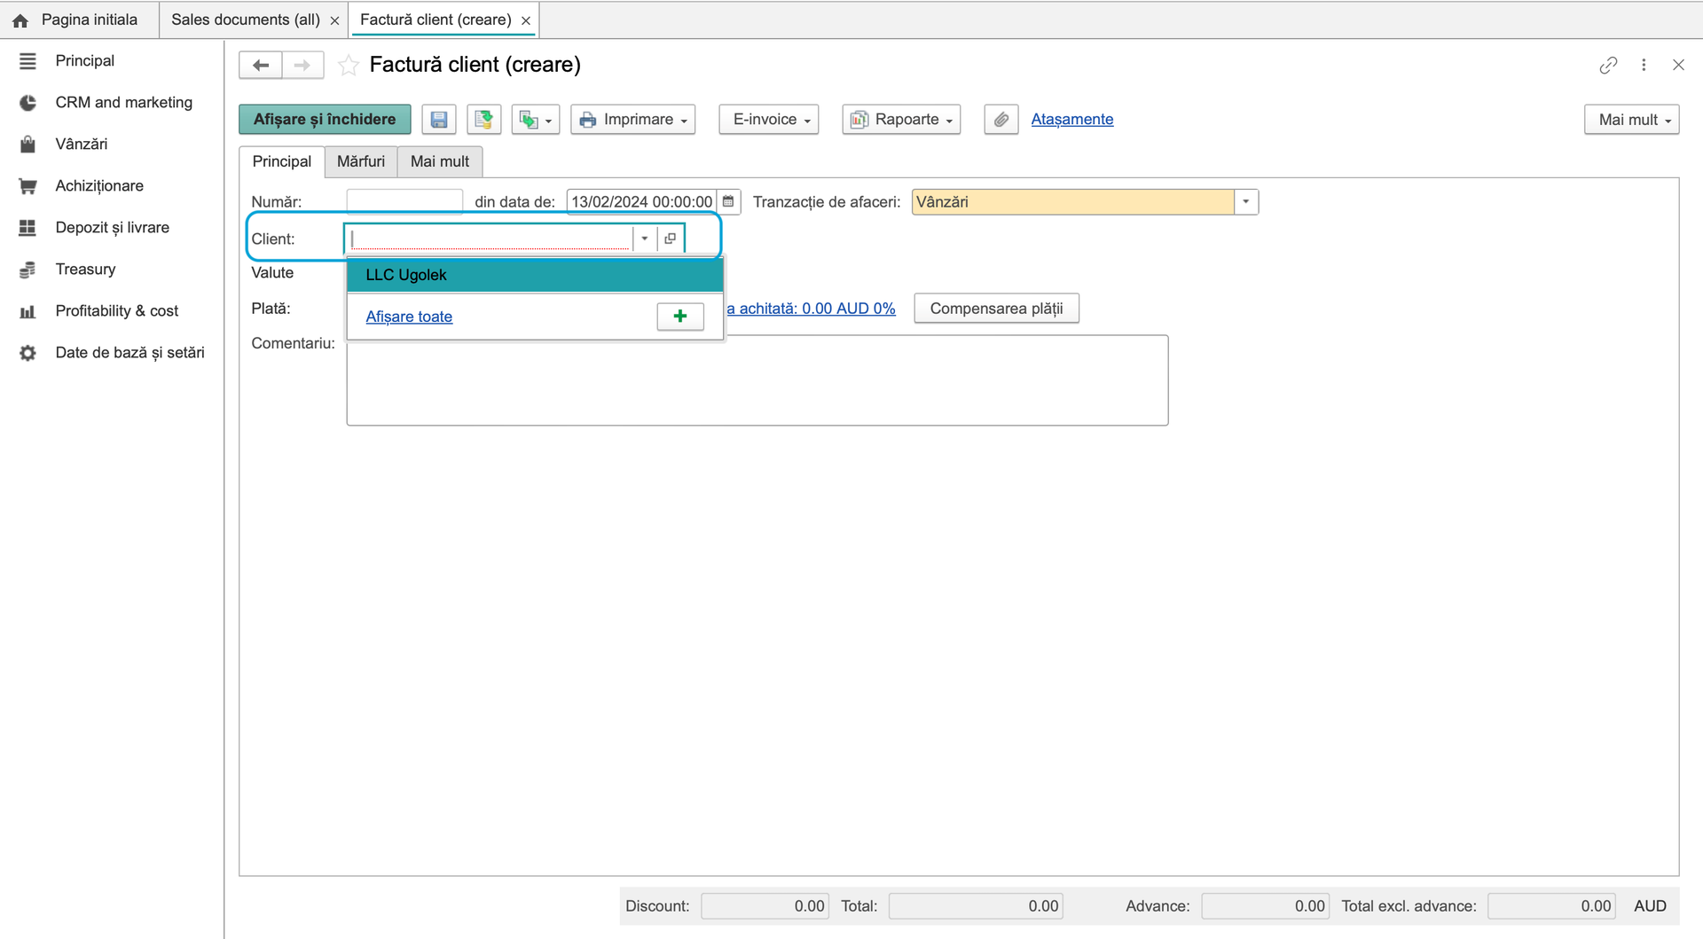Click the Compensarea plății button
Screen dimensions: 1703x939
997,309
